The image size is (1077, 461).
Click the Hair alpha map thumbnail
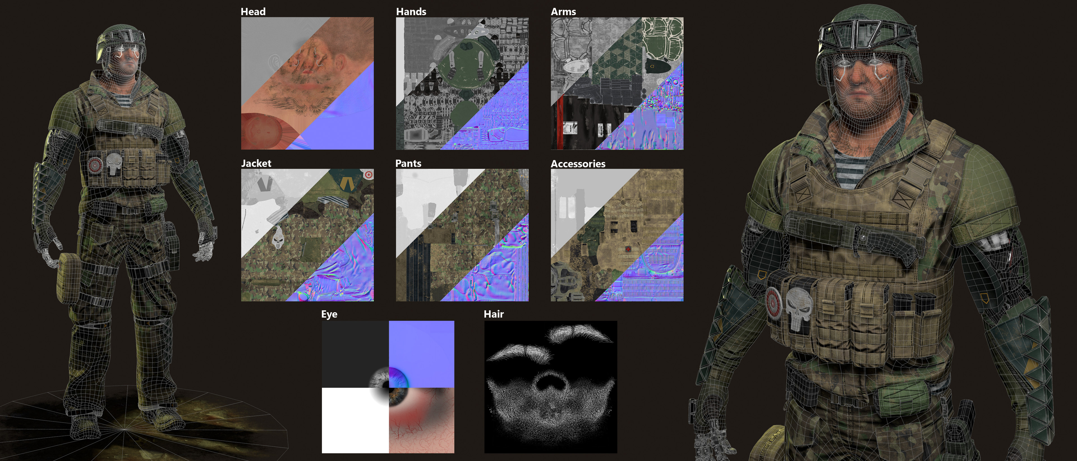pos(551,387)
